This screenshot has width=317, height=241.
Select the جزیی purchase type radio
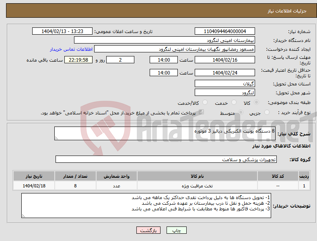tap(267, 112)
